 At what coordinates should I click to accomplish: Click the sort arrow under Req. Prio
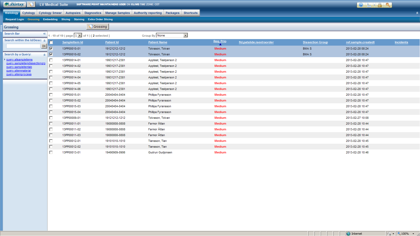(220, 44)
